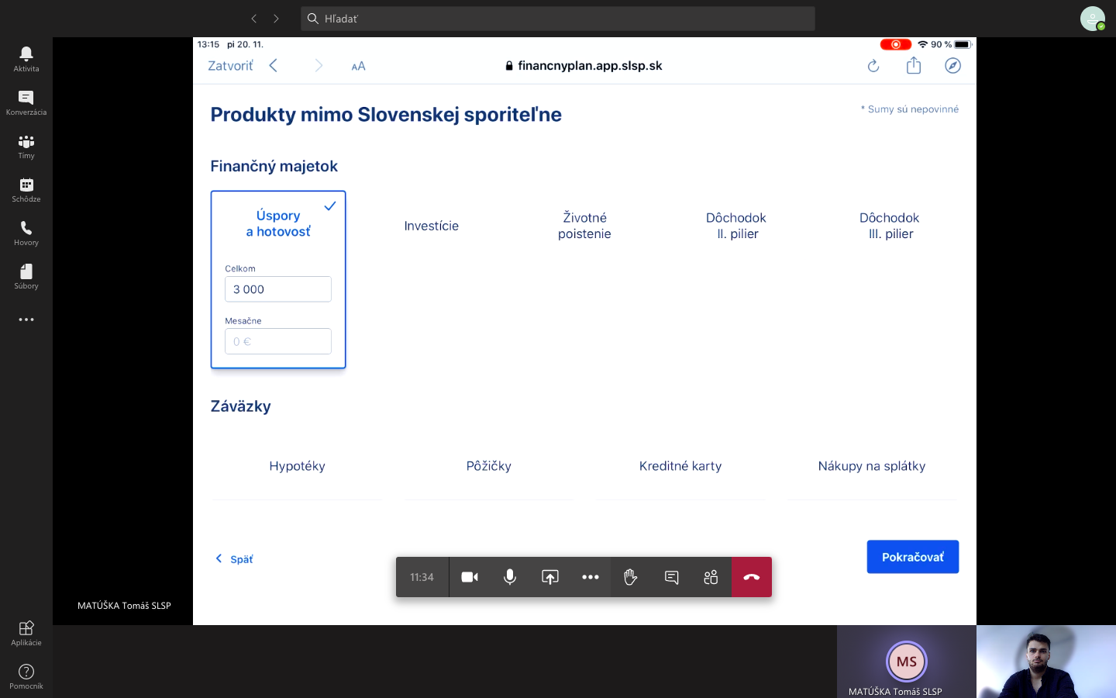Open Súbory files section
The width and height of the screenshot is (1116, 698).
tap(26, 276)
